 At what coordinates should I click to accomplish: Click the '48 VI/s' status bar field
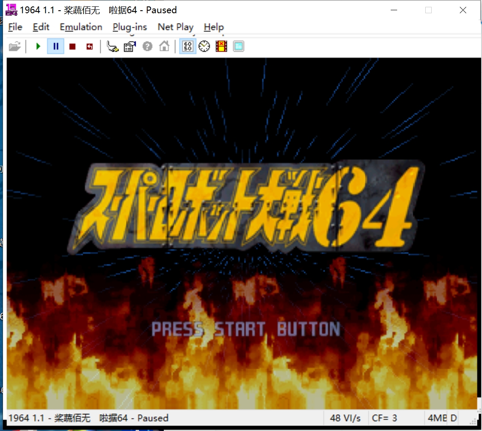tap(345, 418)
